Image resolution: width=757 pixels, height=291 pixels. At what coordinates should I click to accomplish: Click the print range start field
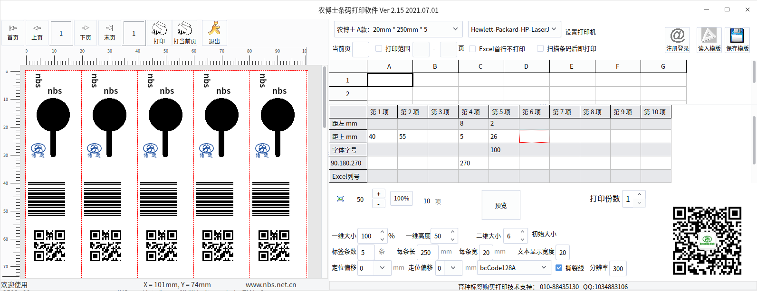click(x=421, y=49)
